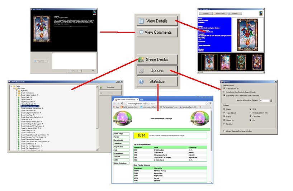Open Statistics from the center panel
293x191 pixels.
pyautogui.click(x=157, y=81)
